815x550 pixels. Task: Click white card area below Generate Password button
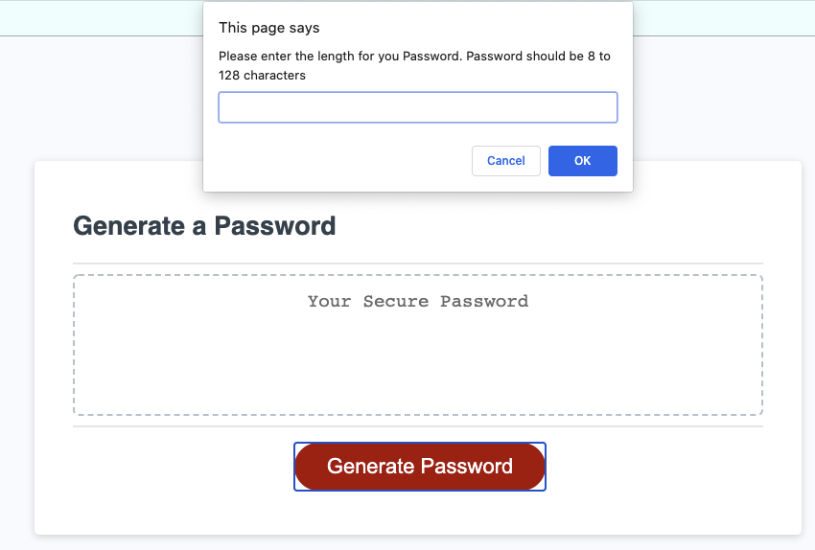[x=418, y=514]
